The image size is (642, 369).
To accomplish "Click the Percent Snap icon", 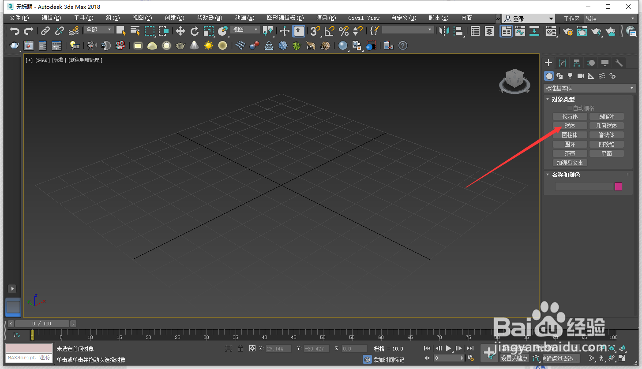I will point(344,31).
